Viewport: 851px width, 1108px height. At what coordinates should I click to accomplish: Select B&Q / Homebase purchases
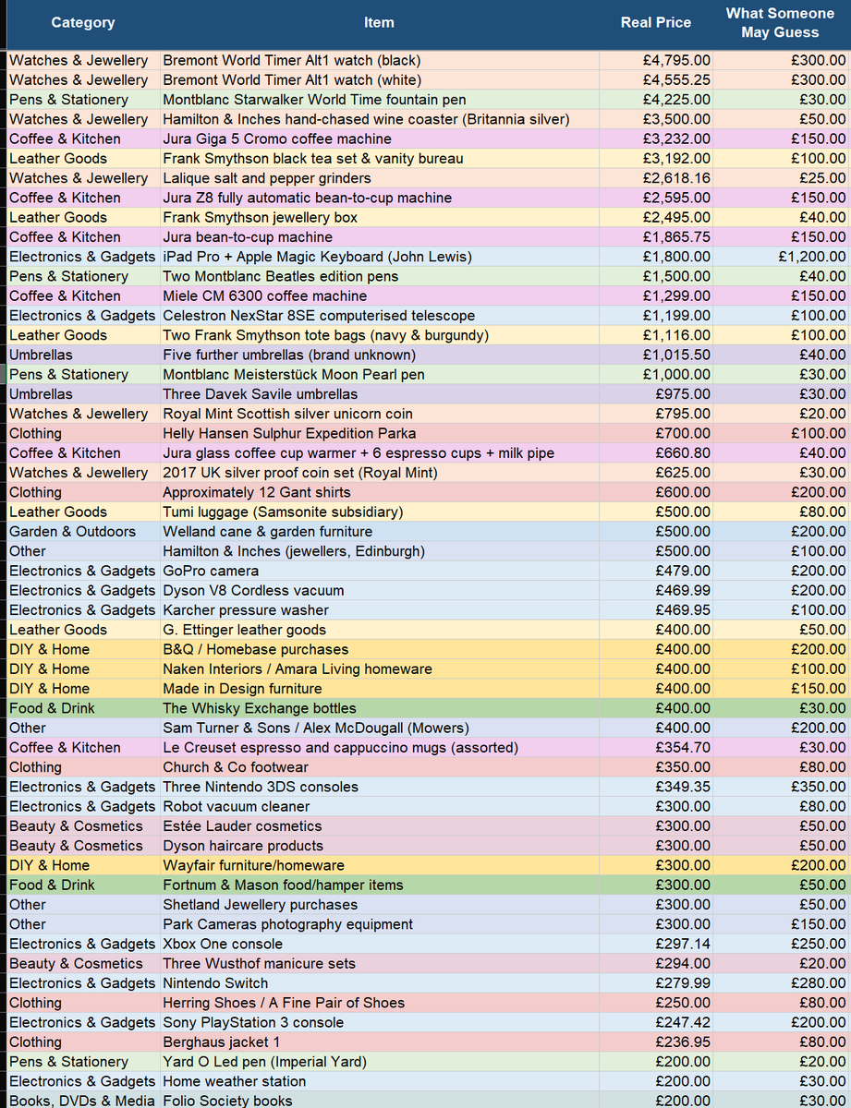coord(380,649)
